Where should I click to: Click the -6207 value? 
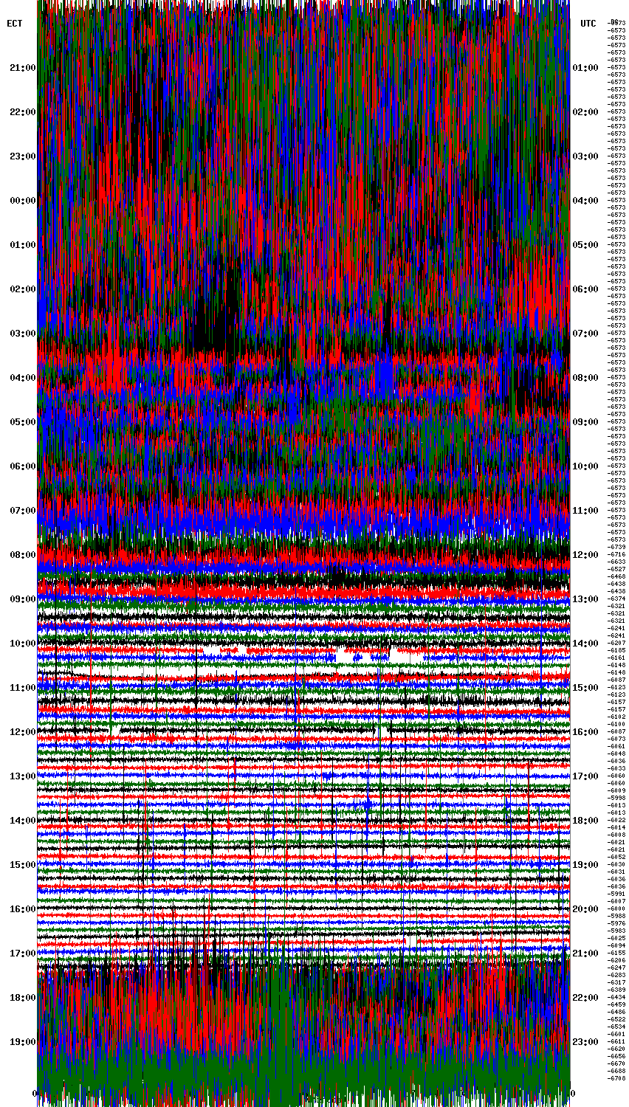[x=616, y=643]
